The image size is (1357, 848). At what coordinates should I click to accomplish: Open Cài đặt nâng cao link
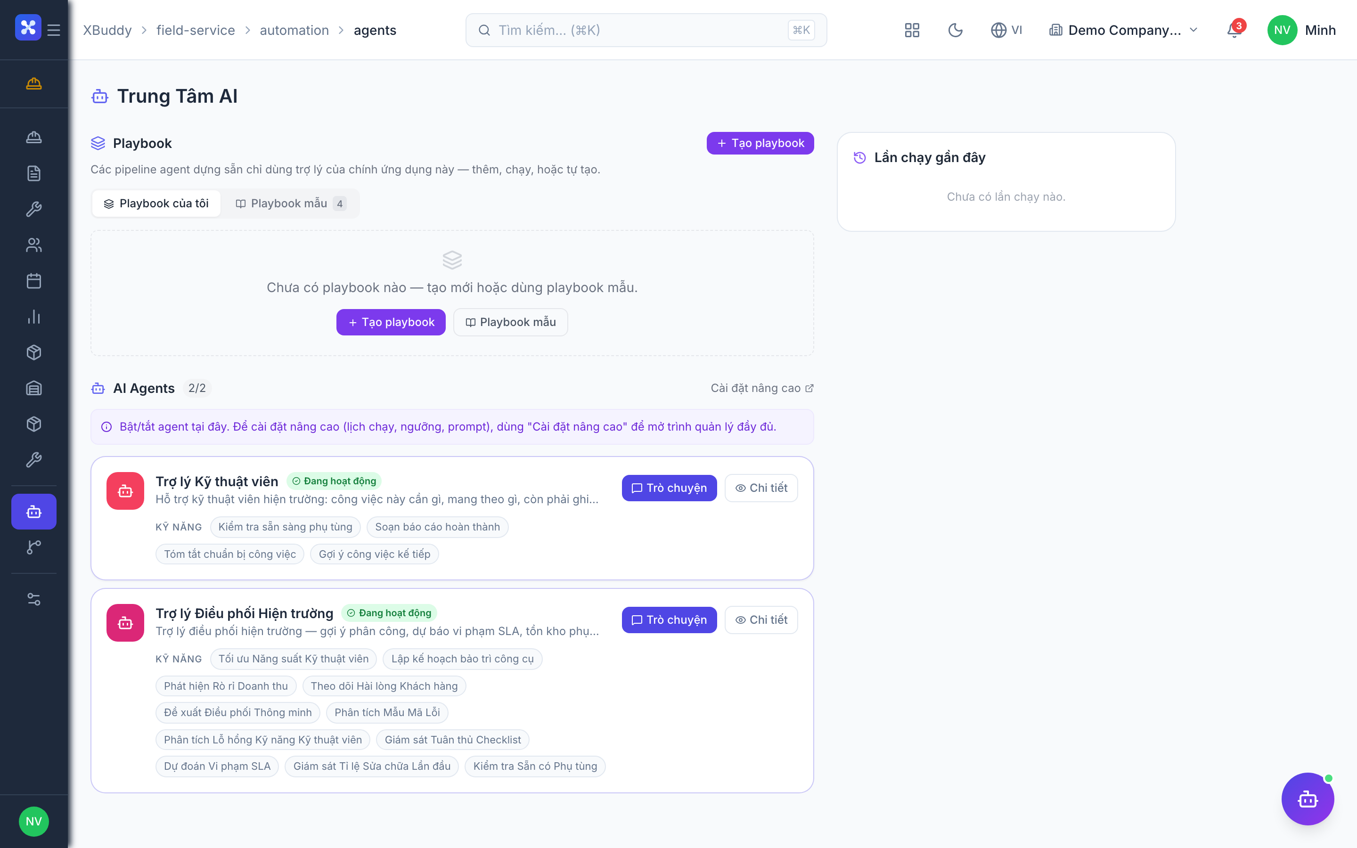[761, 388]
